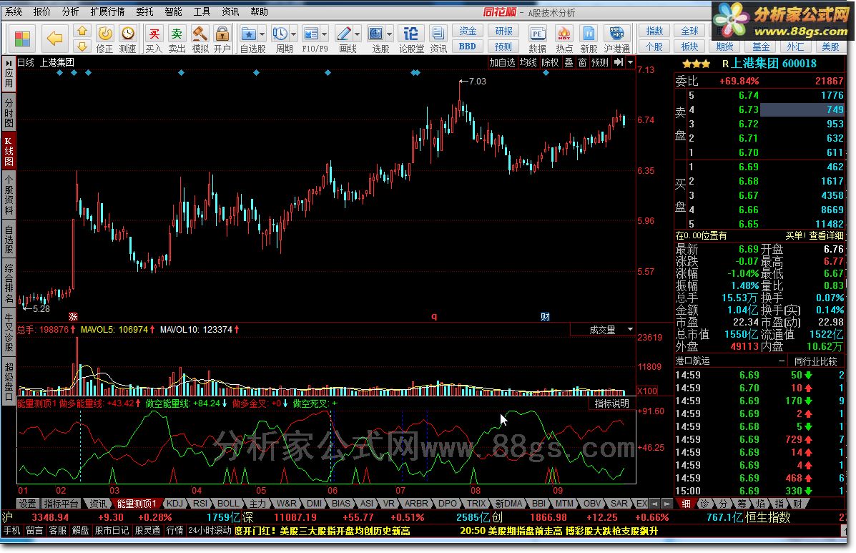Click the 测速 speed test clock icon
Screen dimensions: 856x553
[128, 34]
